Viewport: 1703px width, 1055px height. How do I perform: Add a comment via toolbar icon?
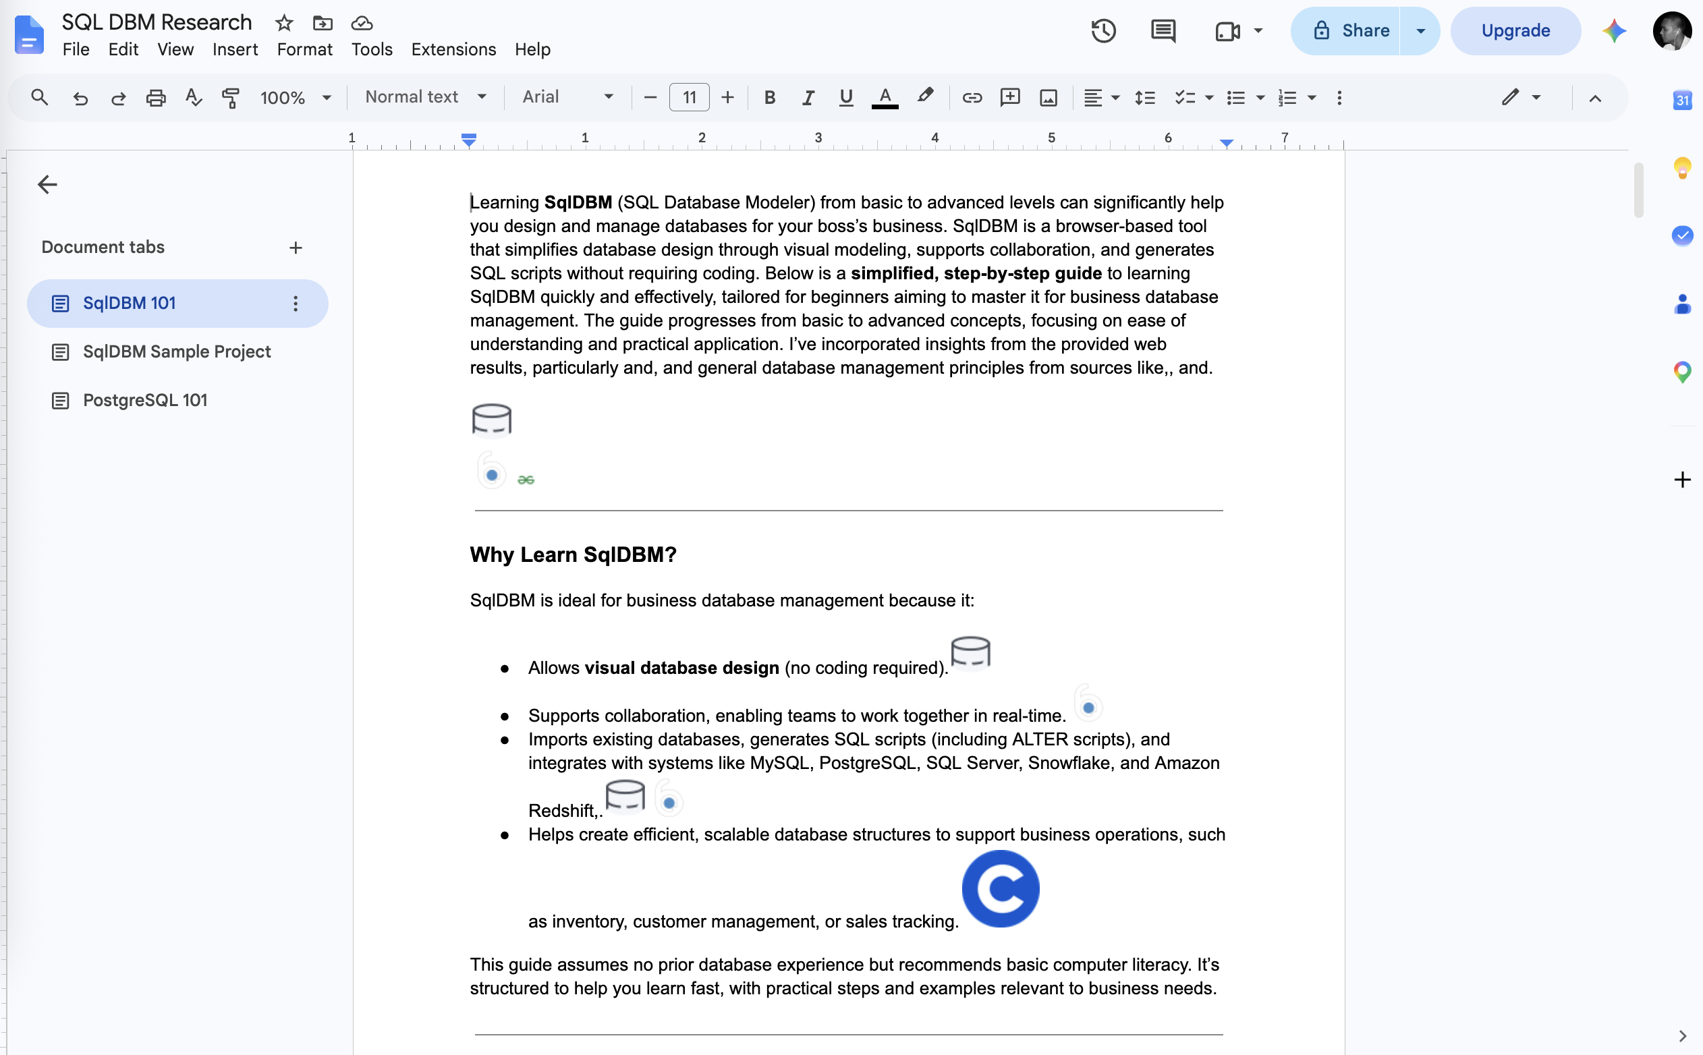[x=1009, y=97]
